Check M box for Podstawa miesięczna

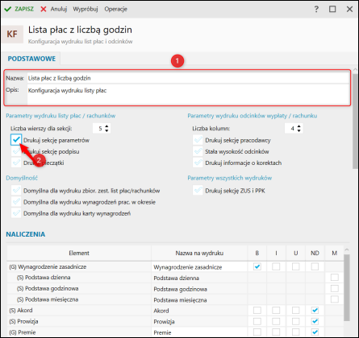pyautogui.click(x=335, y=299)
